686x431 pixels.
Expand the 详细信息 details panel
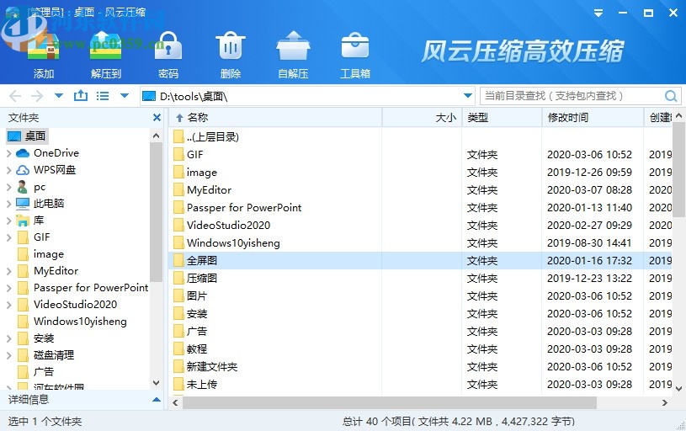tap(157, 400)
